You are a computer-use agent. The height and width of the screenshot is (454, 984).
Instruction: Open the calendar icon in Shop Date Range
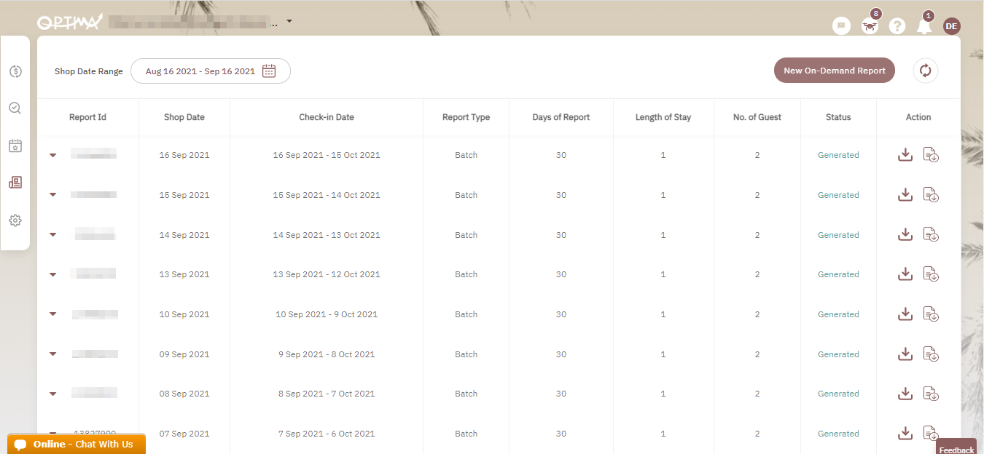pyautogui.click(x=269, y=71)
